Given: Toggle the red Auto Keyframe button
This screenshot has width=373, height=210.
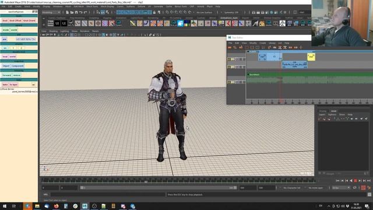Looking at the screenshot, I should tap(363, 188).
